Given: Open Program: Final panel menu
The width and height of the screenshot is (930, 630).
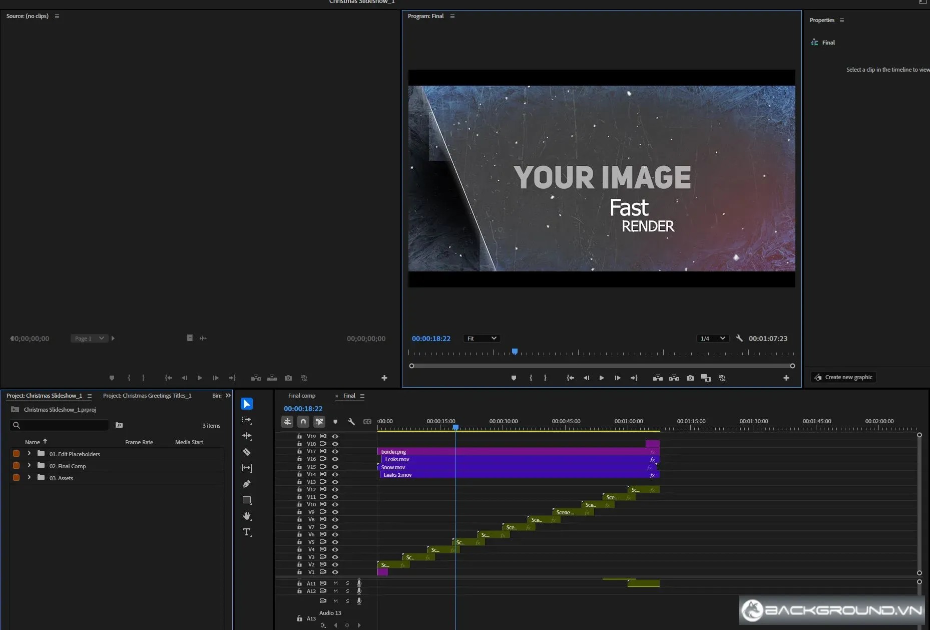Looking at the screenshot, I should coord(452,17).
